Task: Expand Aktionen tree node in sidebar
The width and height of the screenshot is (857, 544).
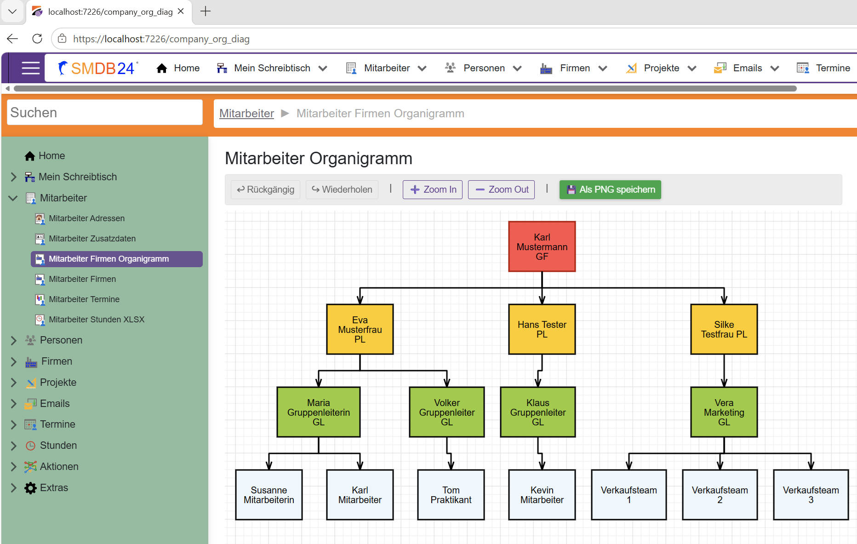Action: pos(13,467)
